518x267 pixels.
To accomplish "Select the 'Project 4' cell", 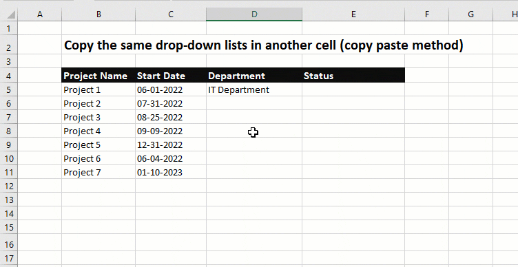I will (x=99, y=131).
